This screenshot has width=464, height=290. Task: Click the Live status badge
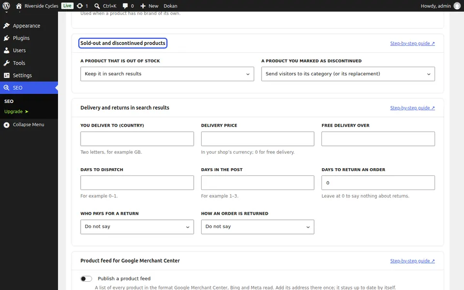[x=67, y=6]
